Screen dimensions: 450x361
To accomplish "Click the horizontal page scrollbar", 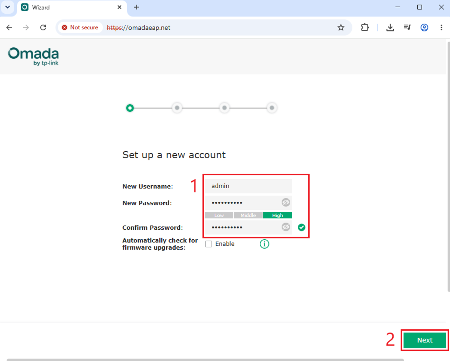I will coord(205,360).
